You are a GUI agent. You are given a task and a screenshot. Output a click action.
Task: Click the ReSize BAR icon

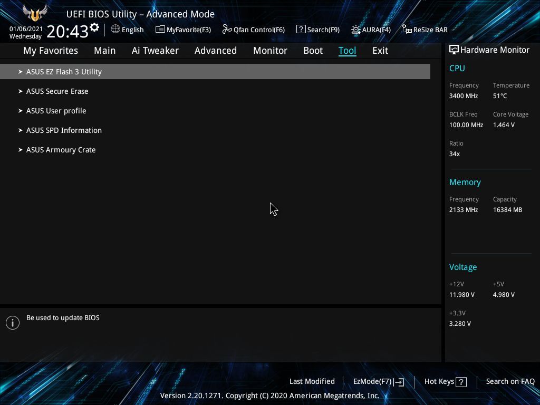[407, 30]
